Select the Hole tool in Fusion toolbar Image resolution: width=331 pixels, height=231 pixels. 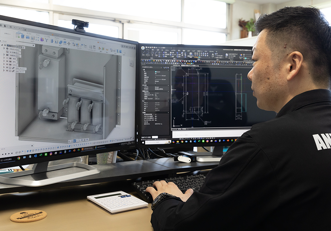point(33,38)
